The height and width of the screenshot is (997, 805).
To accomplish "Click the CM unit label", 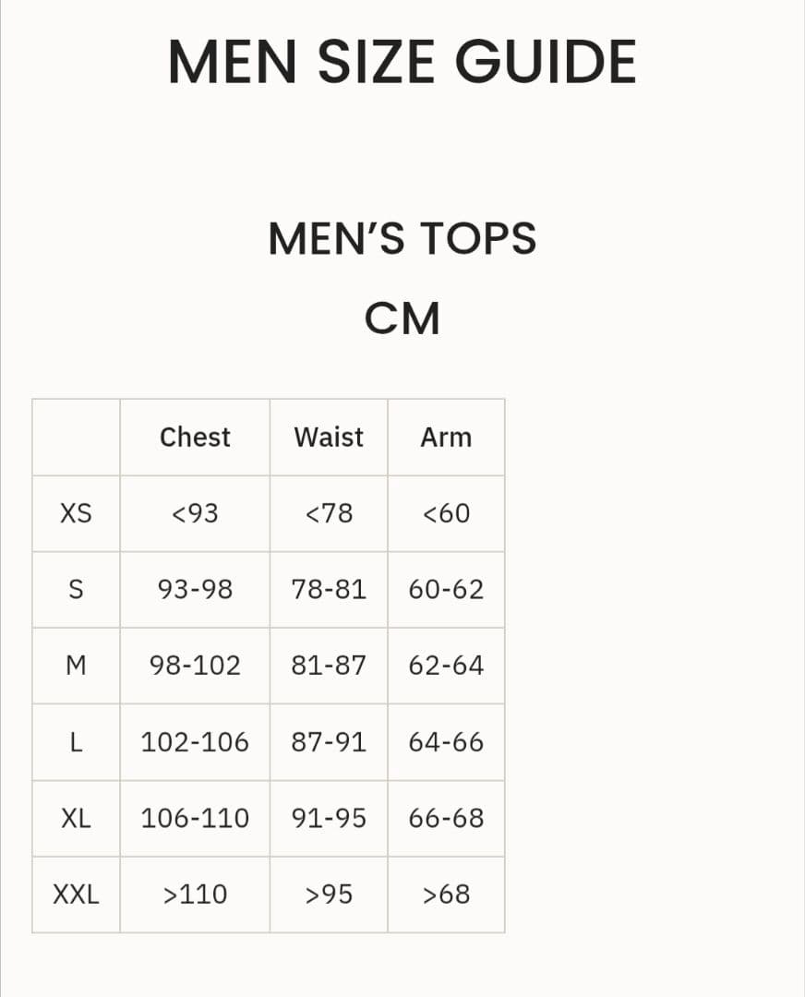I will pyautogui.click(x=402, y=319).
